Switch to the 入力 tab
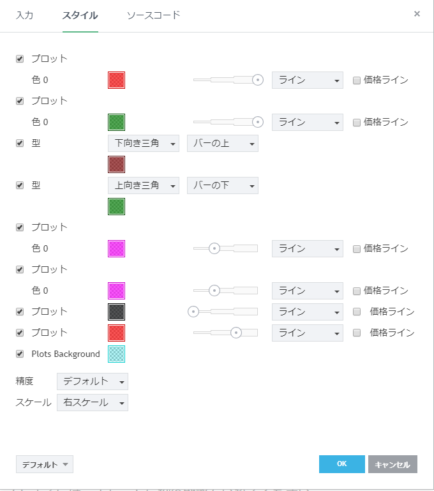Image resolution: width=434 pixels, height=491 pixels. click(x=25, y=15)
